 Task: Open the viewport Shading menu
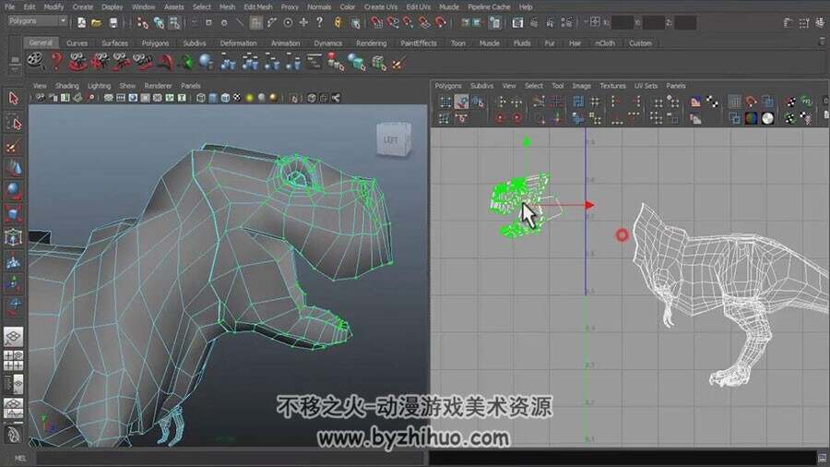[66, 85]
